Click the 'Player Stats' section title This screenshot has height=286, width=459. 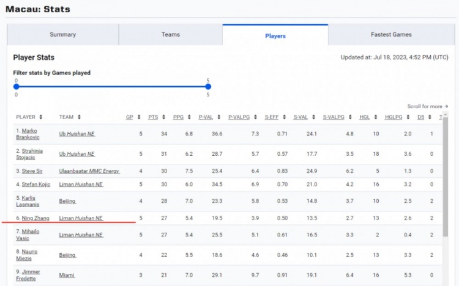pyautogui.click(x=34, y=57)
